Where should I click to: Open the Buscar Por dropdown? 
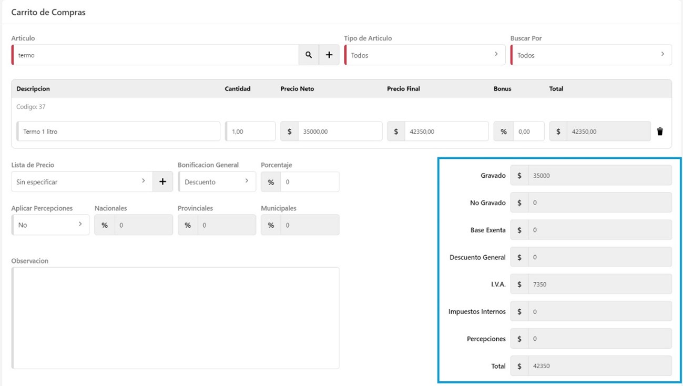point(590,55)
